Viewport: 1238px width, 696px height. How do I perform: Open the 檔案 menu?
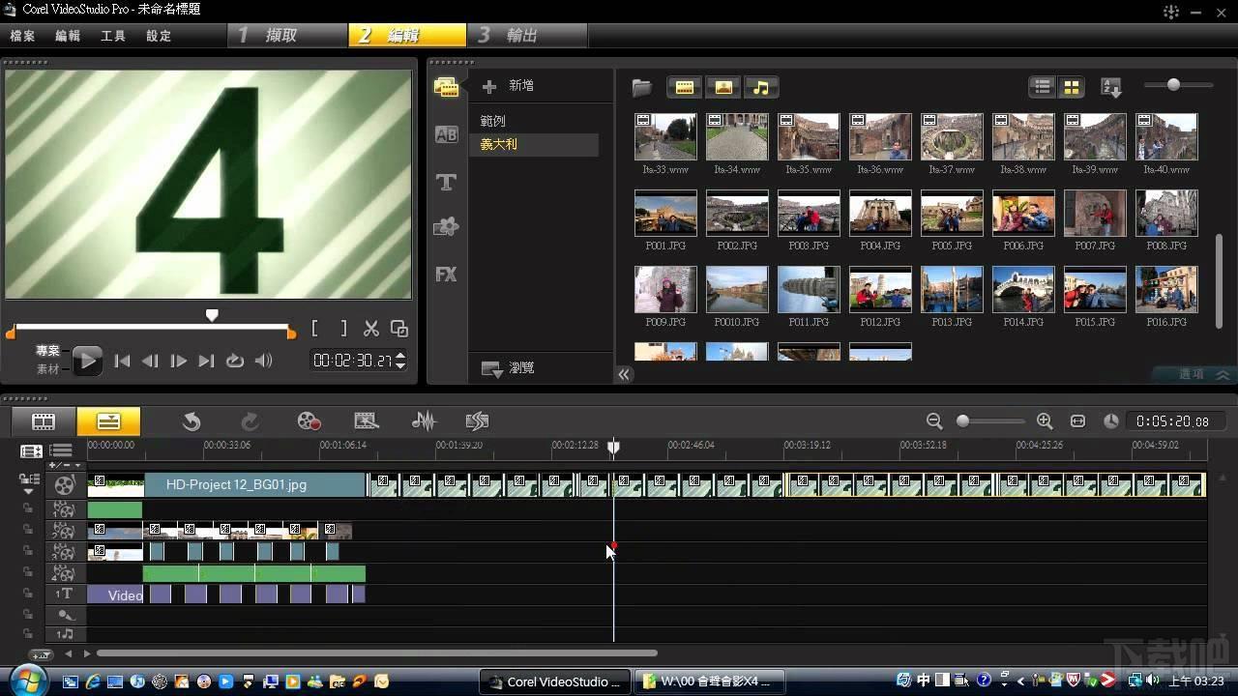pyautogui.click(x=22, y=36)
